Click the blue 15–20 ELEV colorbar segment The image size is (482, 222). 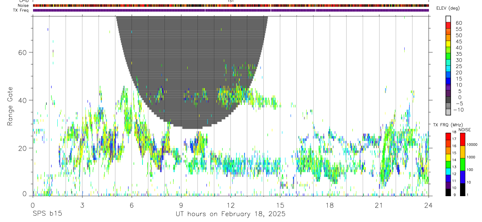448,74
